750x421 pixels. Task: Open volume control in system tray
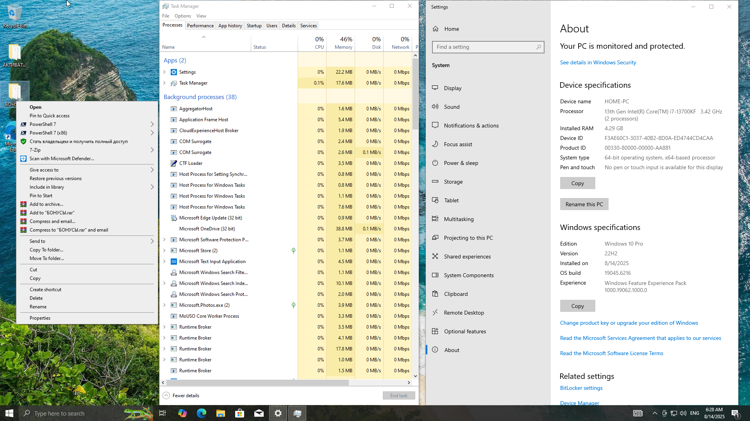click(x=683, y=413)
